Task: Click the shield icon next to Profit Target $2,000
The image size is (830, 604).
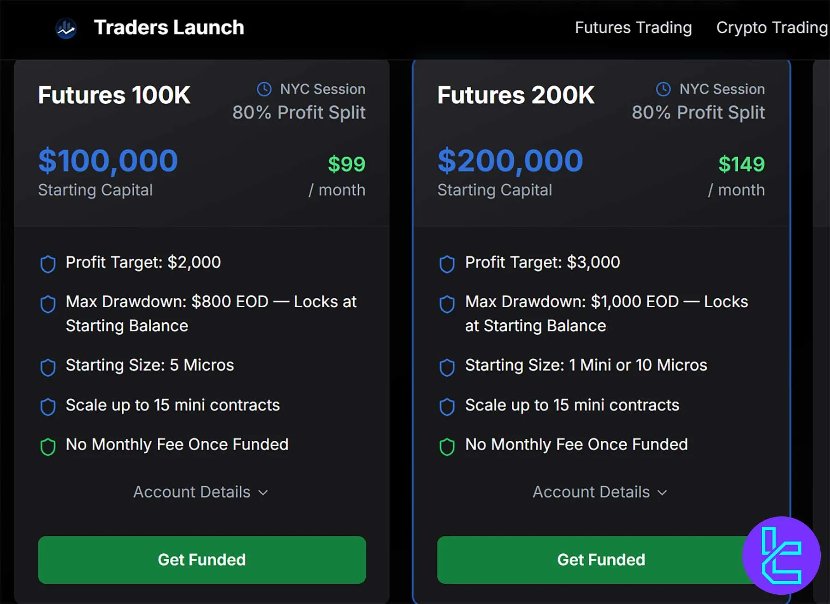Action: [47, 264]
